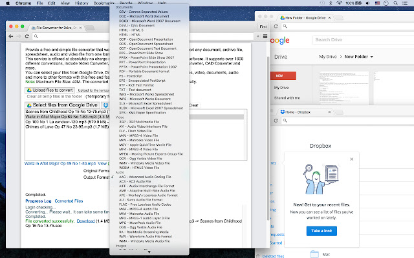Choose PDF - Portable Document Format
This screenshot has height=258, width=414.
(x=144, y=72)
